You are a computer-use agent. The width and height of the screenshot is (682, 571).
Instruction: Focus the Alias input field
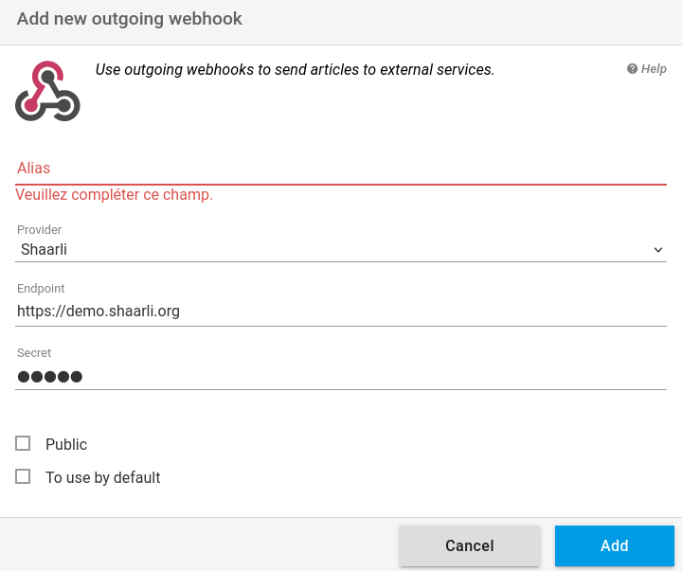(x=341, y=169)
